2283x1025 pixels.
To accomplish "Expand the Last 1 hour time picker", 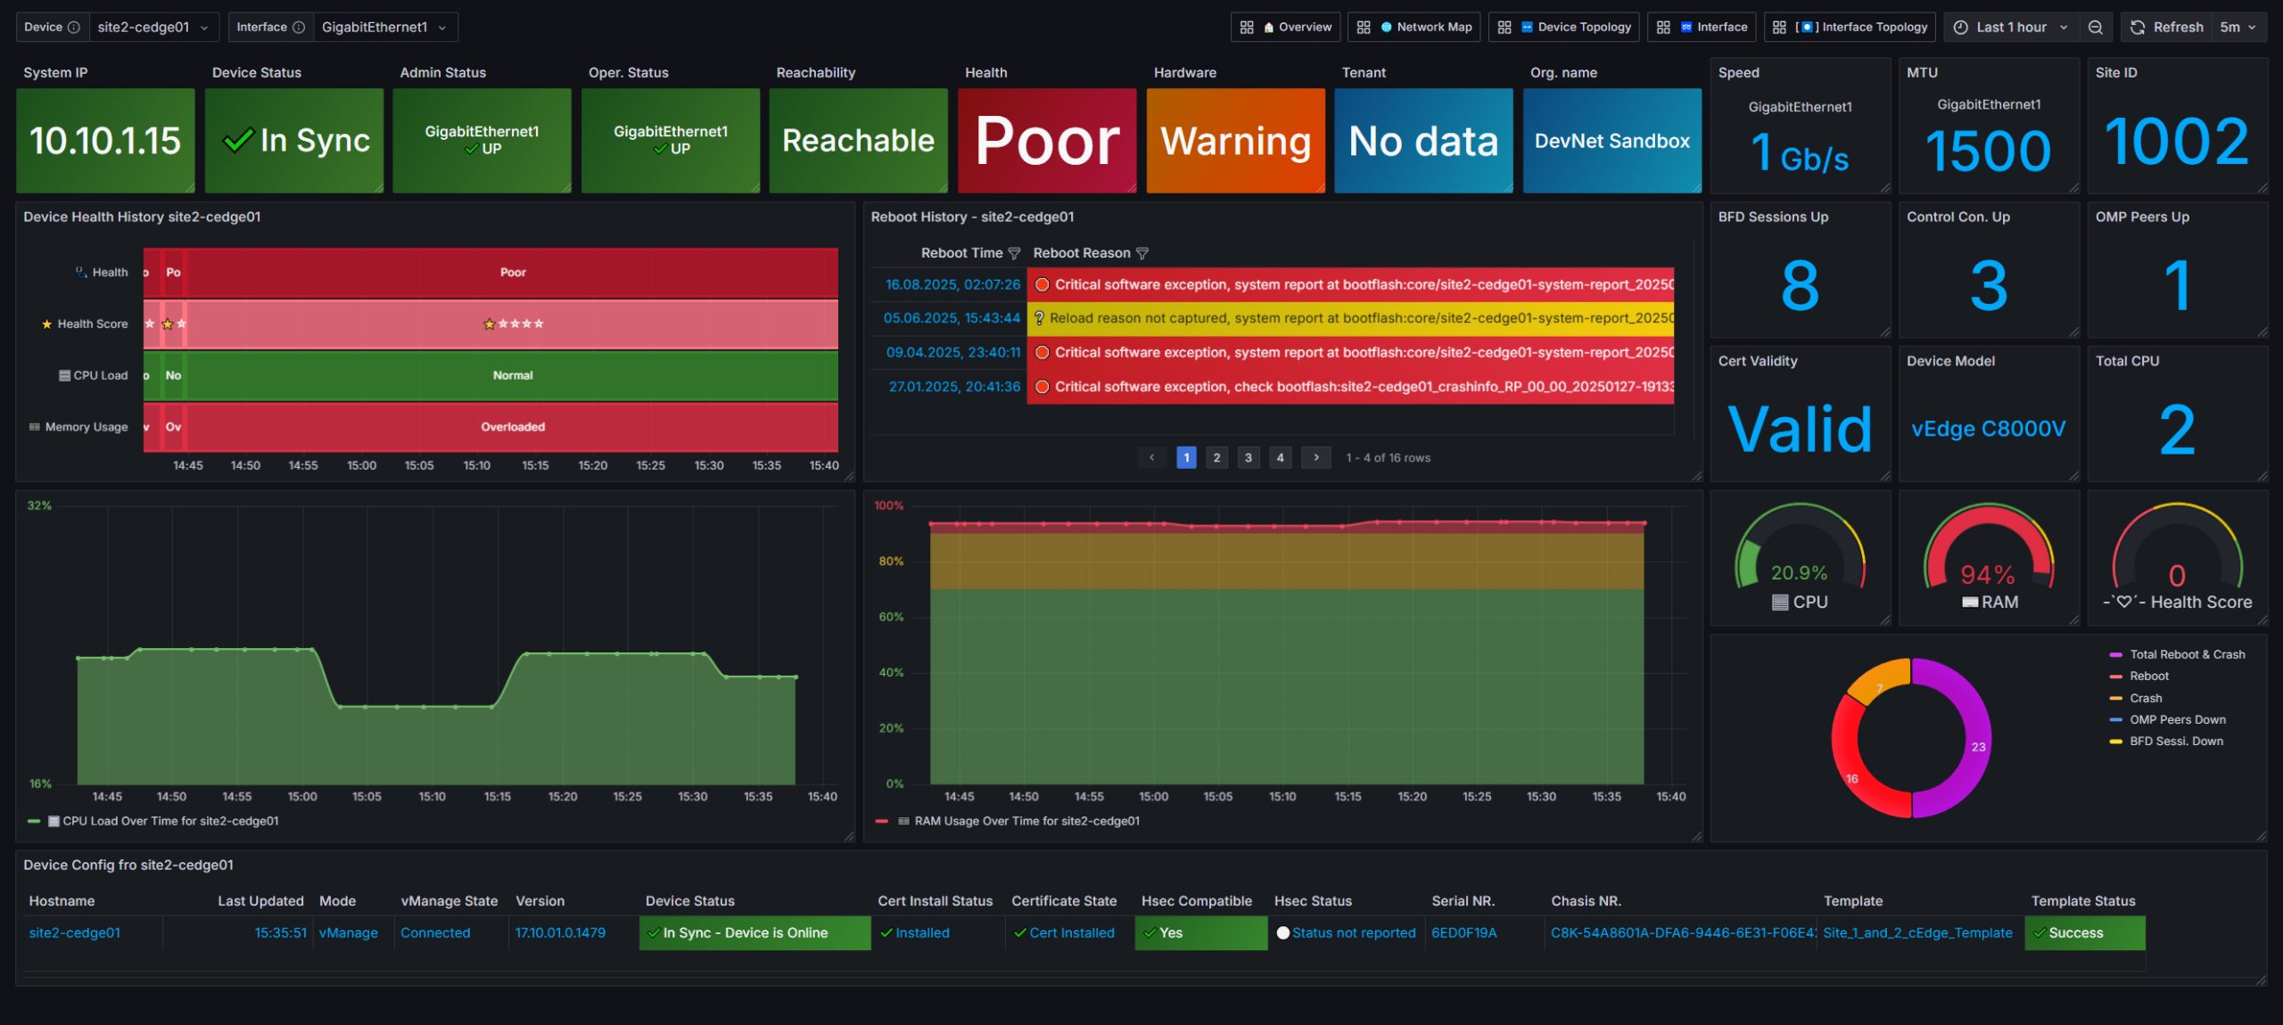I will click(x=2011, y=27).
